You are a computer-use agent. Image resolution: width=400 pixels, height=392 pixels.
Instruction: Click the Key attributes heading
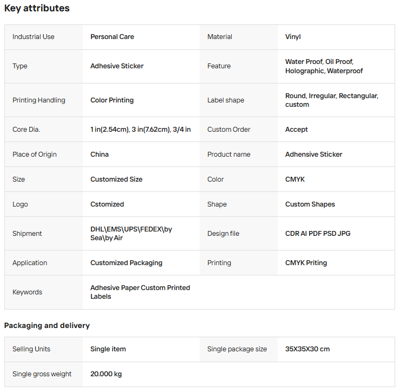click(37, 9)
